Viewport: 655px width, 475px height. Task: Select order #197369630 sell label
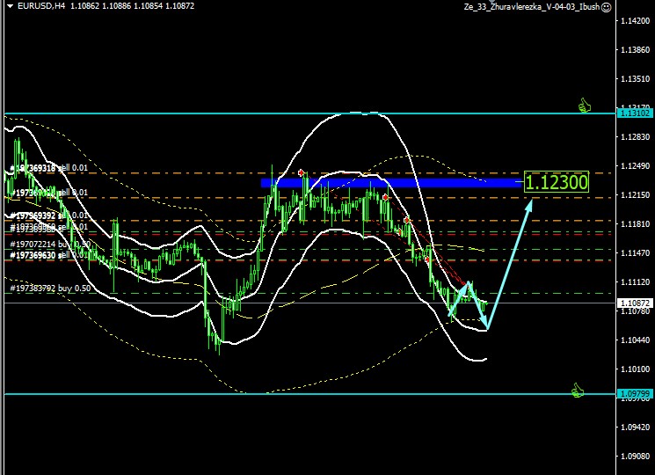(49, 255)
